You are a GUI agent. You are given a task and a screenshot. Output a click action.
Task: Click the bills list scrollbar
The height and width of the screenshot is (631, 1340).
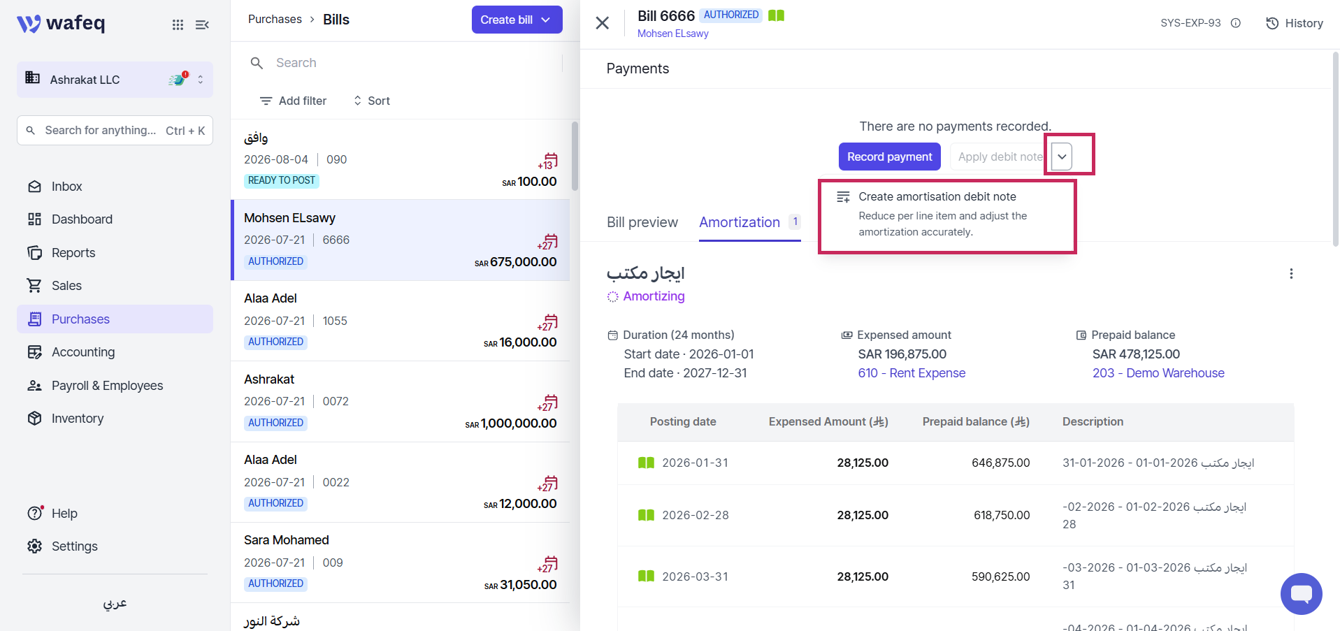coord(575,156)
